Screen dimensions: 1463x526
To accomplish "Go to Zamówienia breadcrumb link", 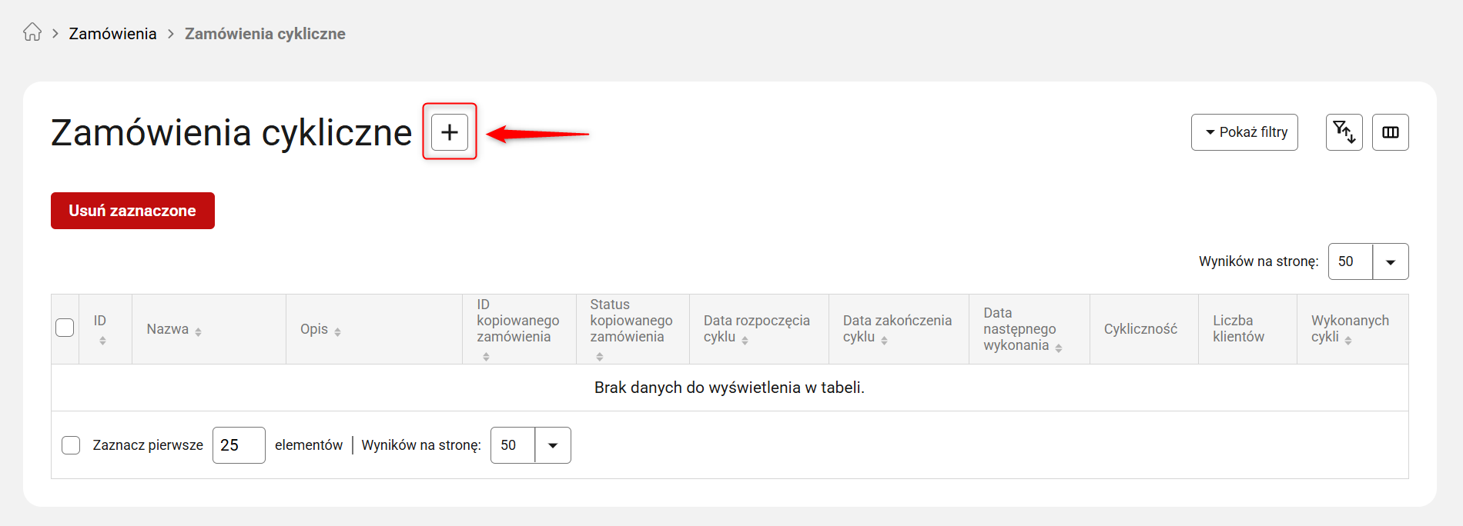I will 112,34.
